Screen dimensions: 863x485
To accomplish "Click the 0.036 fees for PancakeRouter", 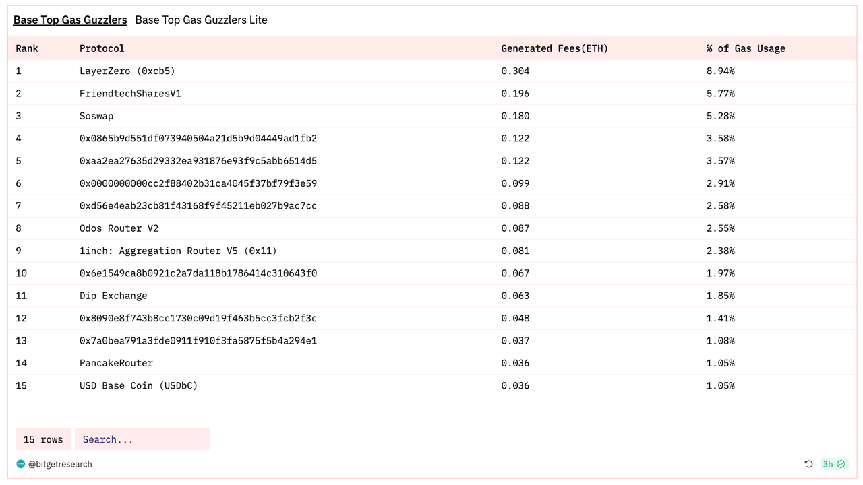I will (x=515, y=363).
